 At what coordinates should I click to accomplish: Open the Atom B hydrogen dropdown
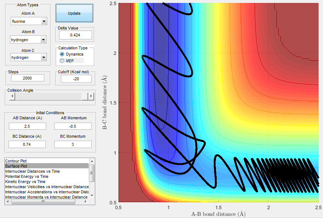click(28, 40)
